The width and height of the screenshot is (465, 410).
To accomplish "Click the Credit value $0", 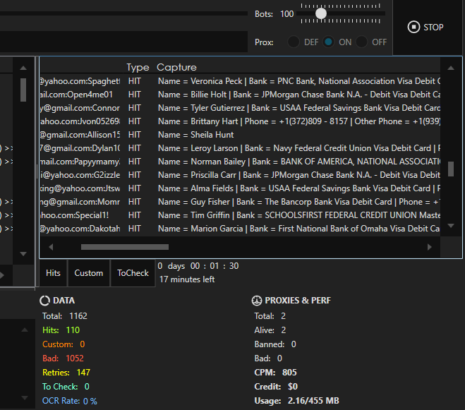I will [293, 387].
